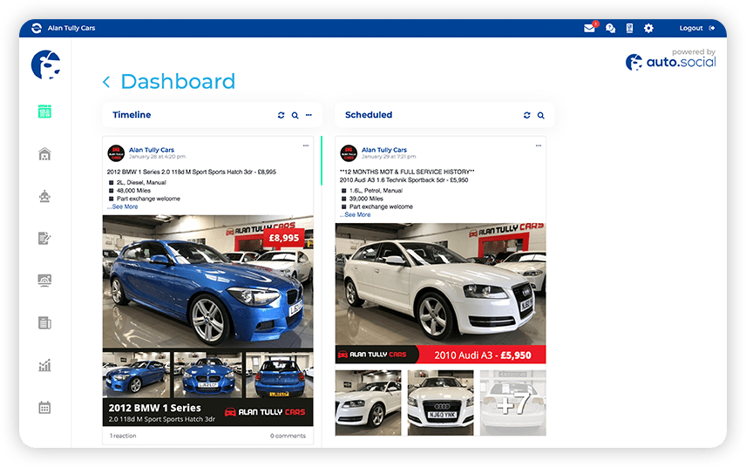746x467 pixels.
Task: Click the January 28 at 4:20 pm timestamp
Action: [157, 157]
